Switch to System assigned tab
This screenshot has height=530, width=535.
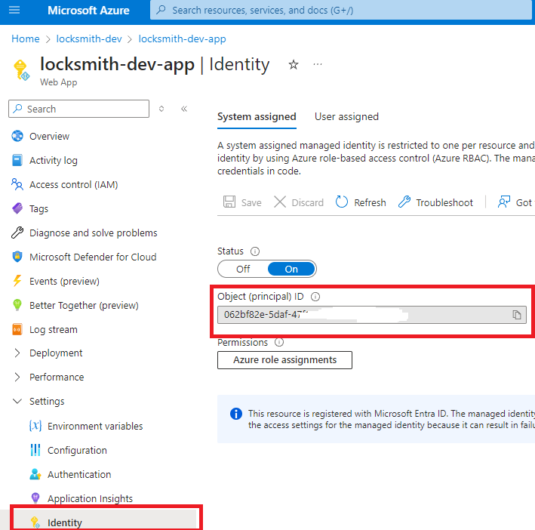pyautogui.click(x=257, y=117)
